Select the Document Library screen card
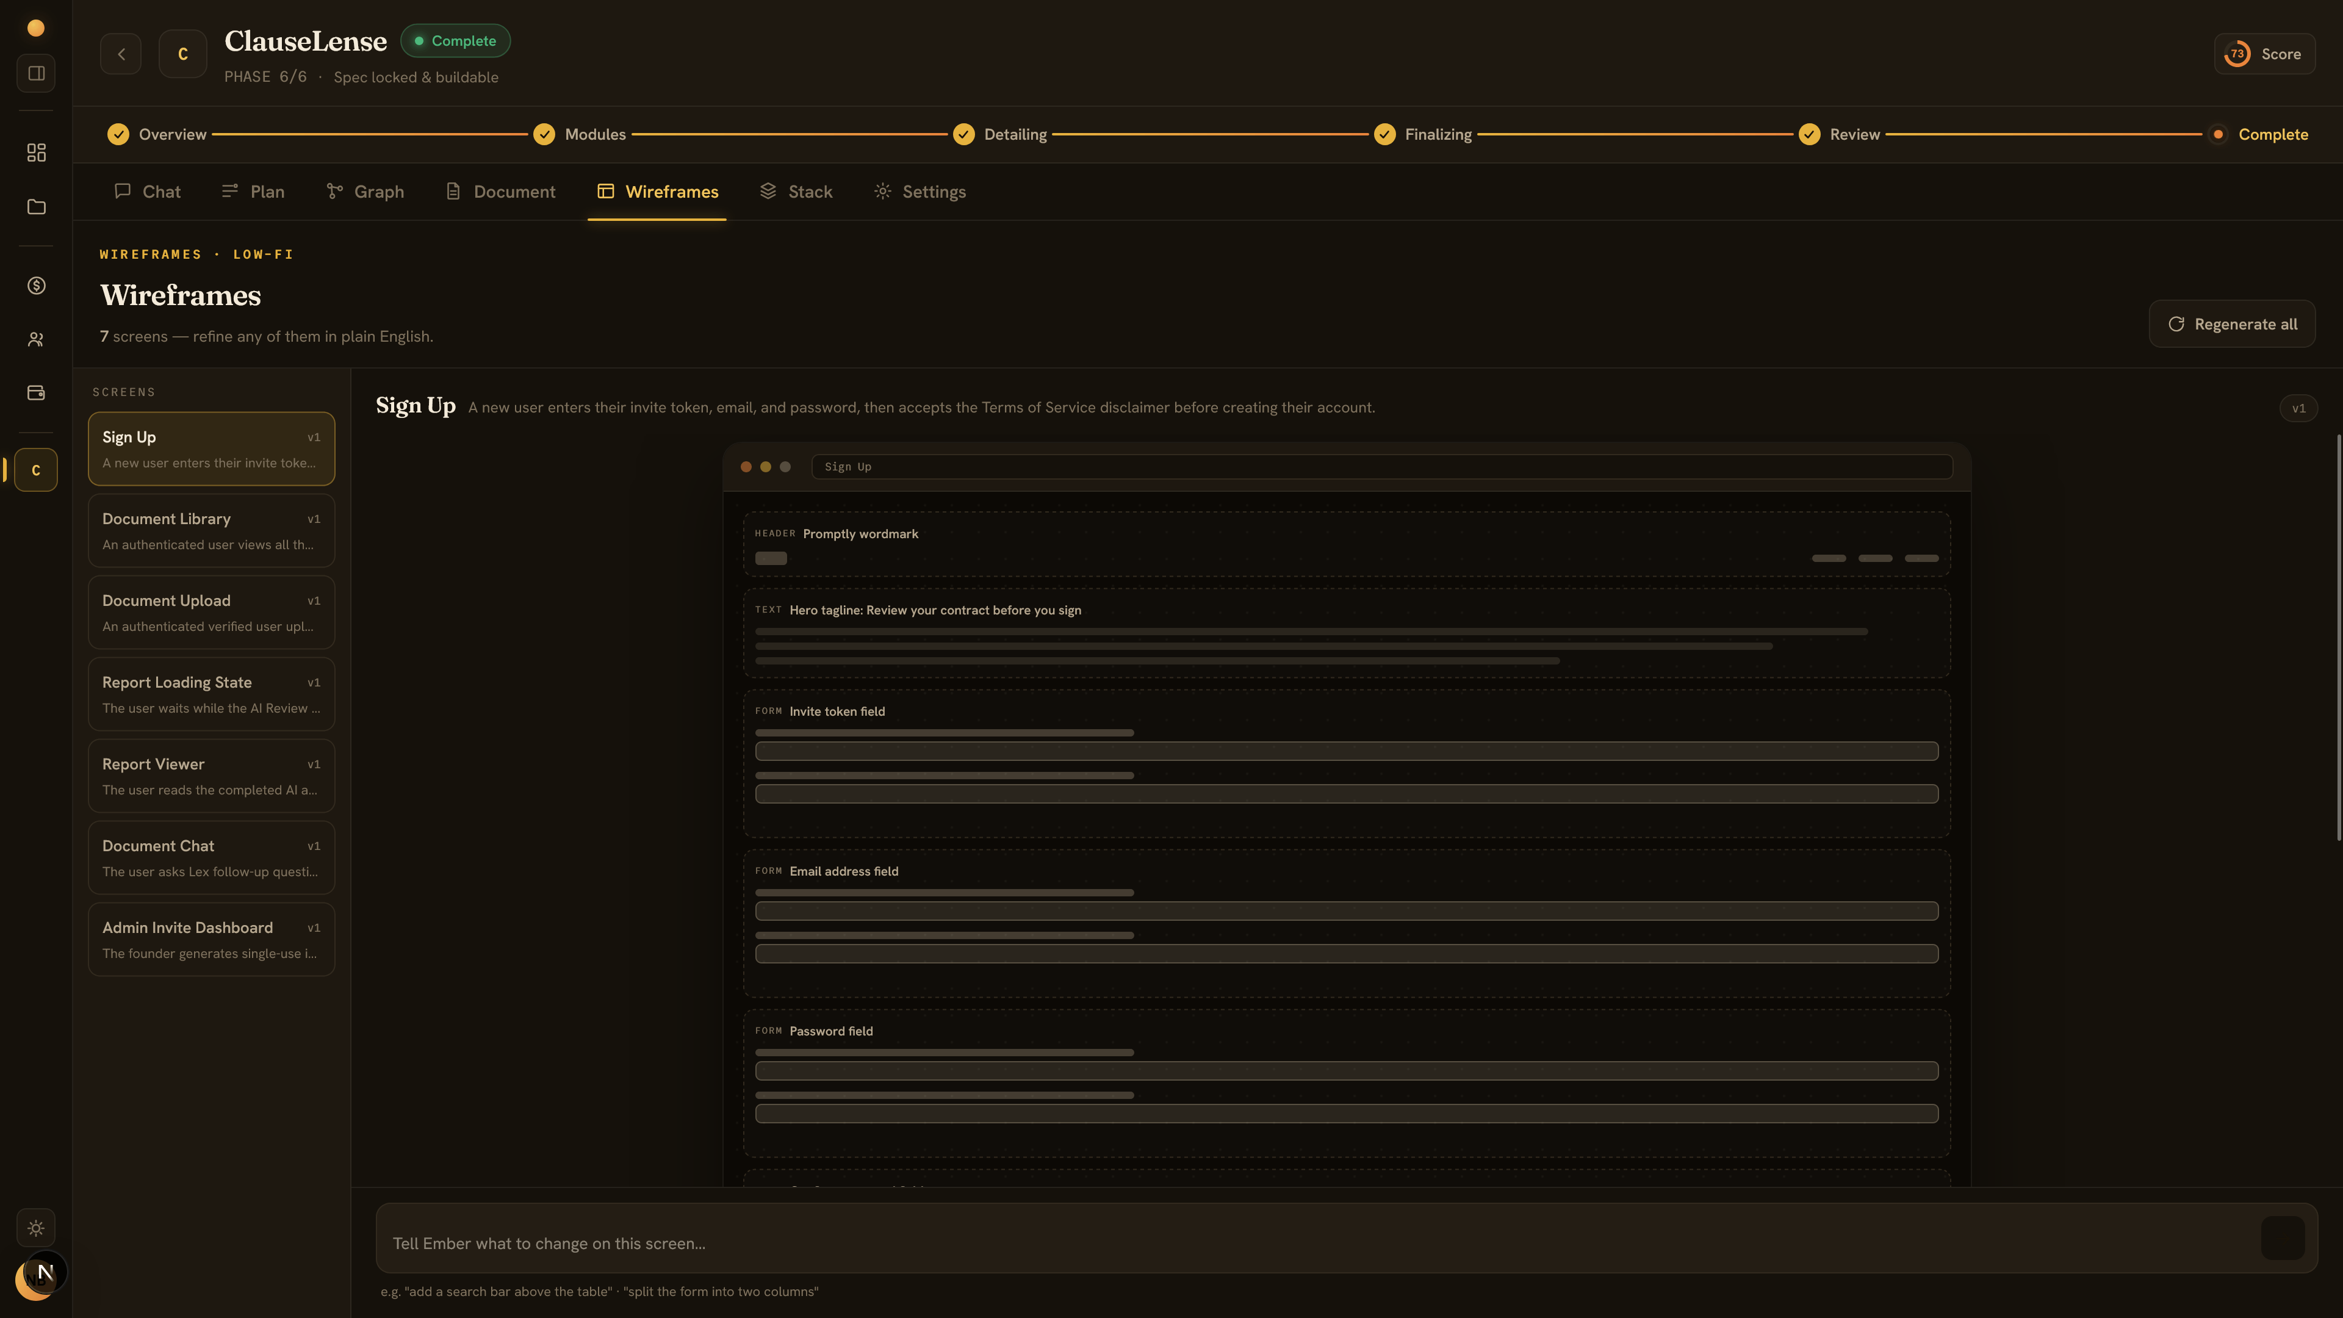 (212, 531)
